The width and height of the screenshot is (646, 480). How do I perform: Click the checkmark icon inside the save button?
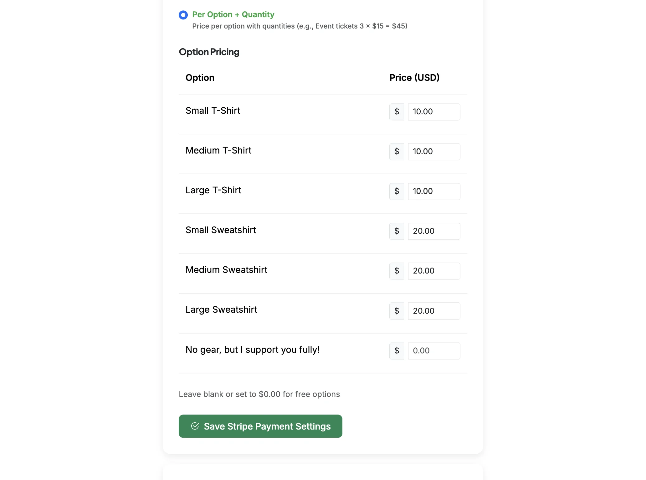pos(195,426)
